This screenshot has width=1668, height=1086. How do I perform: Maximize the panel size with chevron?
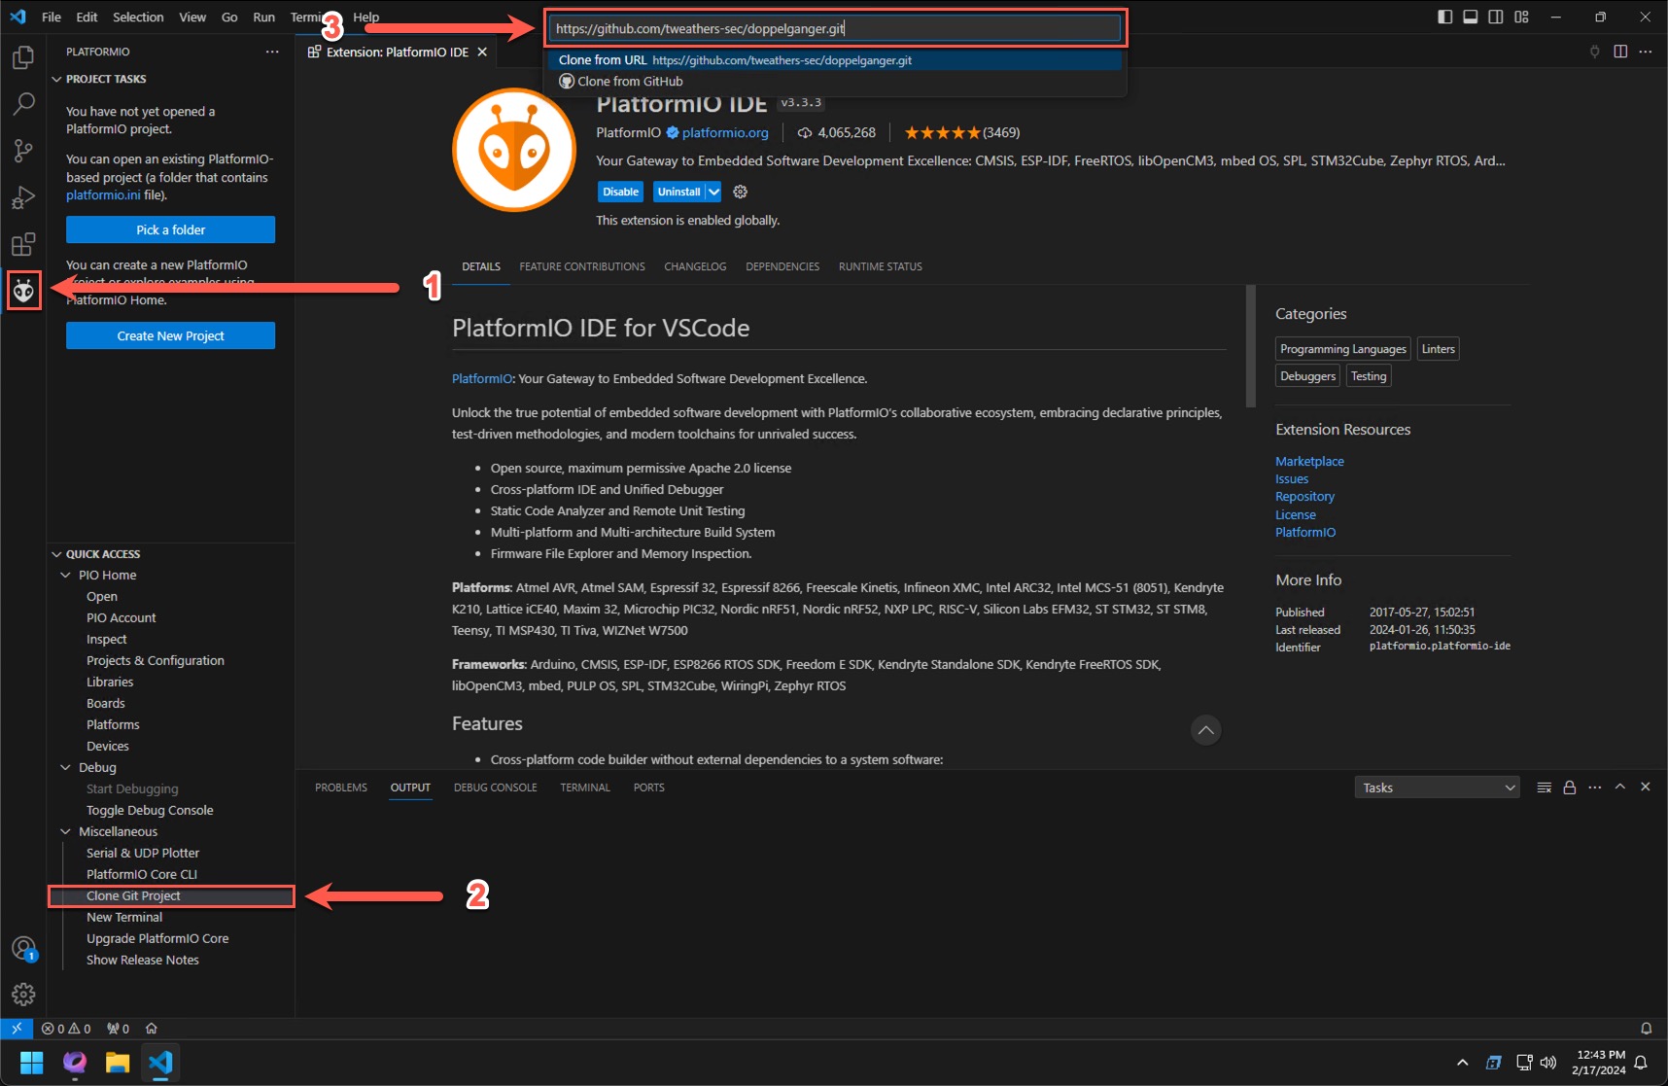pos(1619,788)
